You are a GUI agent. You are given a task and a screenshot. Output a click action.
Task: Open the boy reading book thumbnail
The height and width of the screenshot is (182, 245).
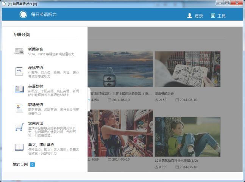(x=187, y=136)
